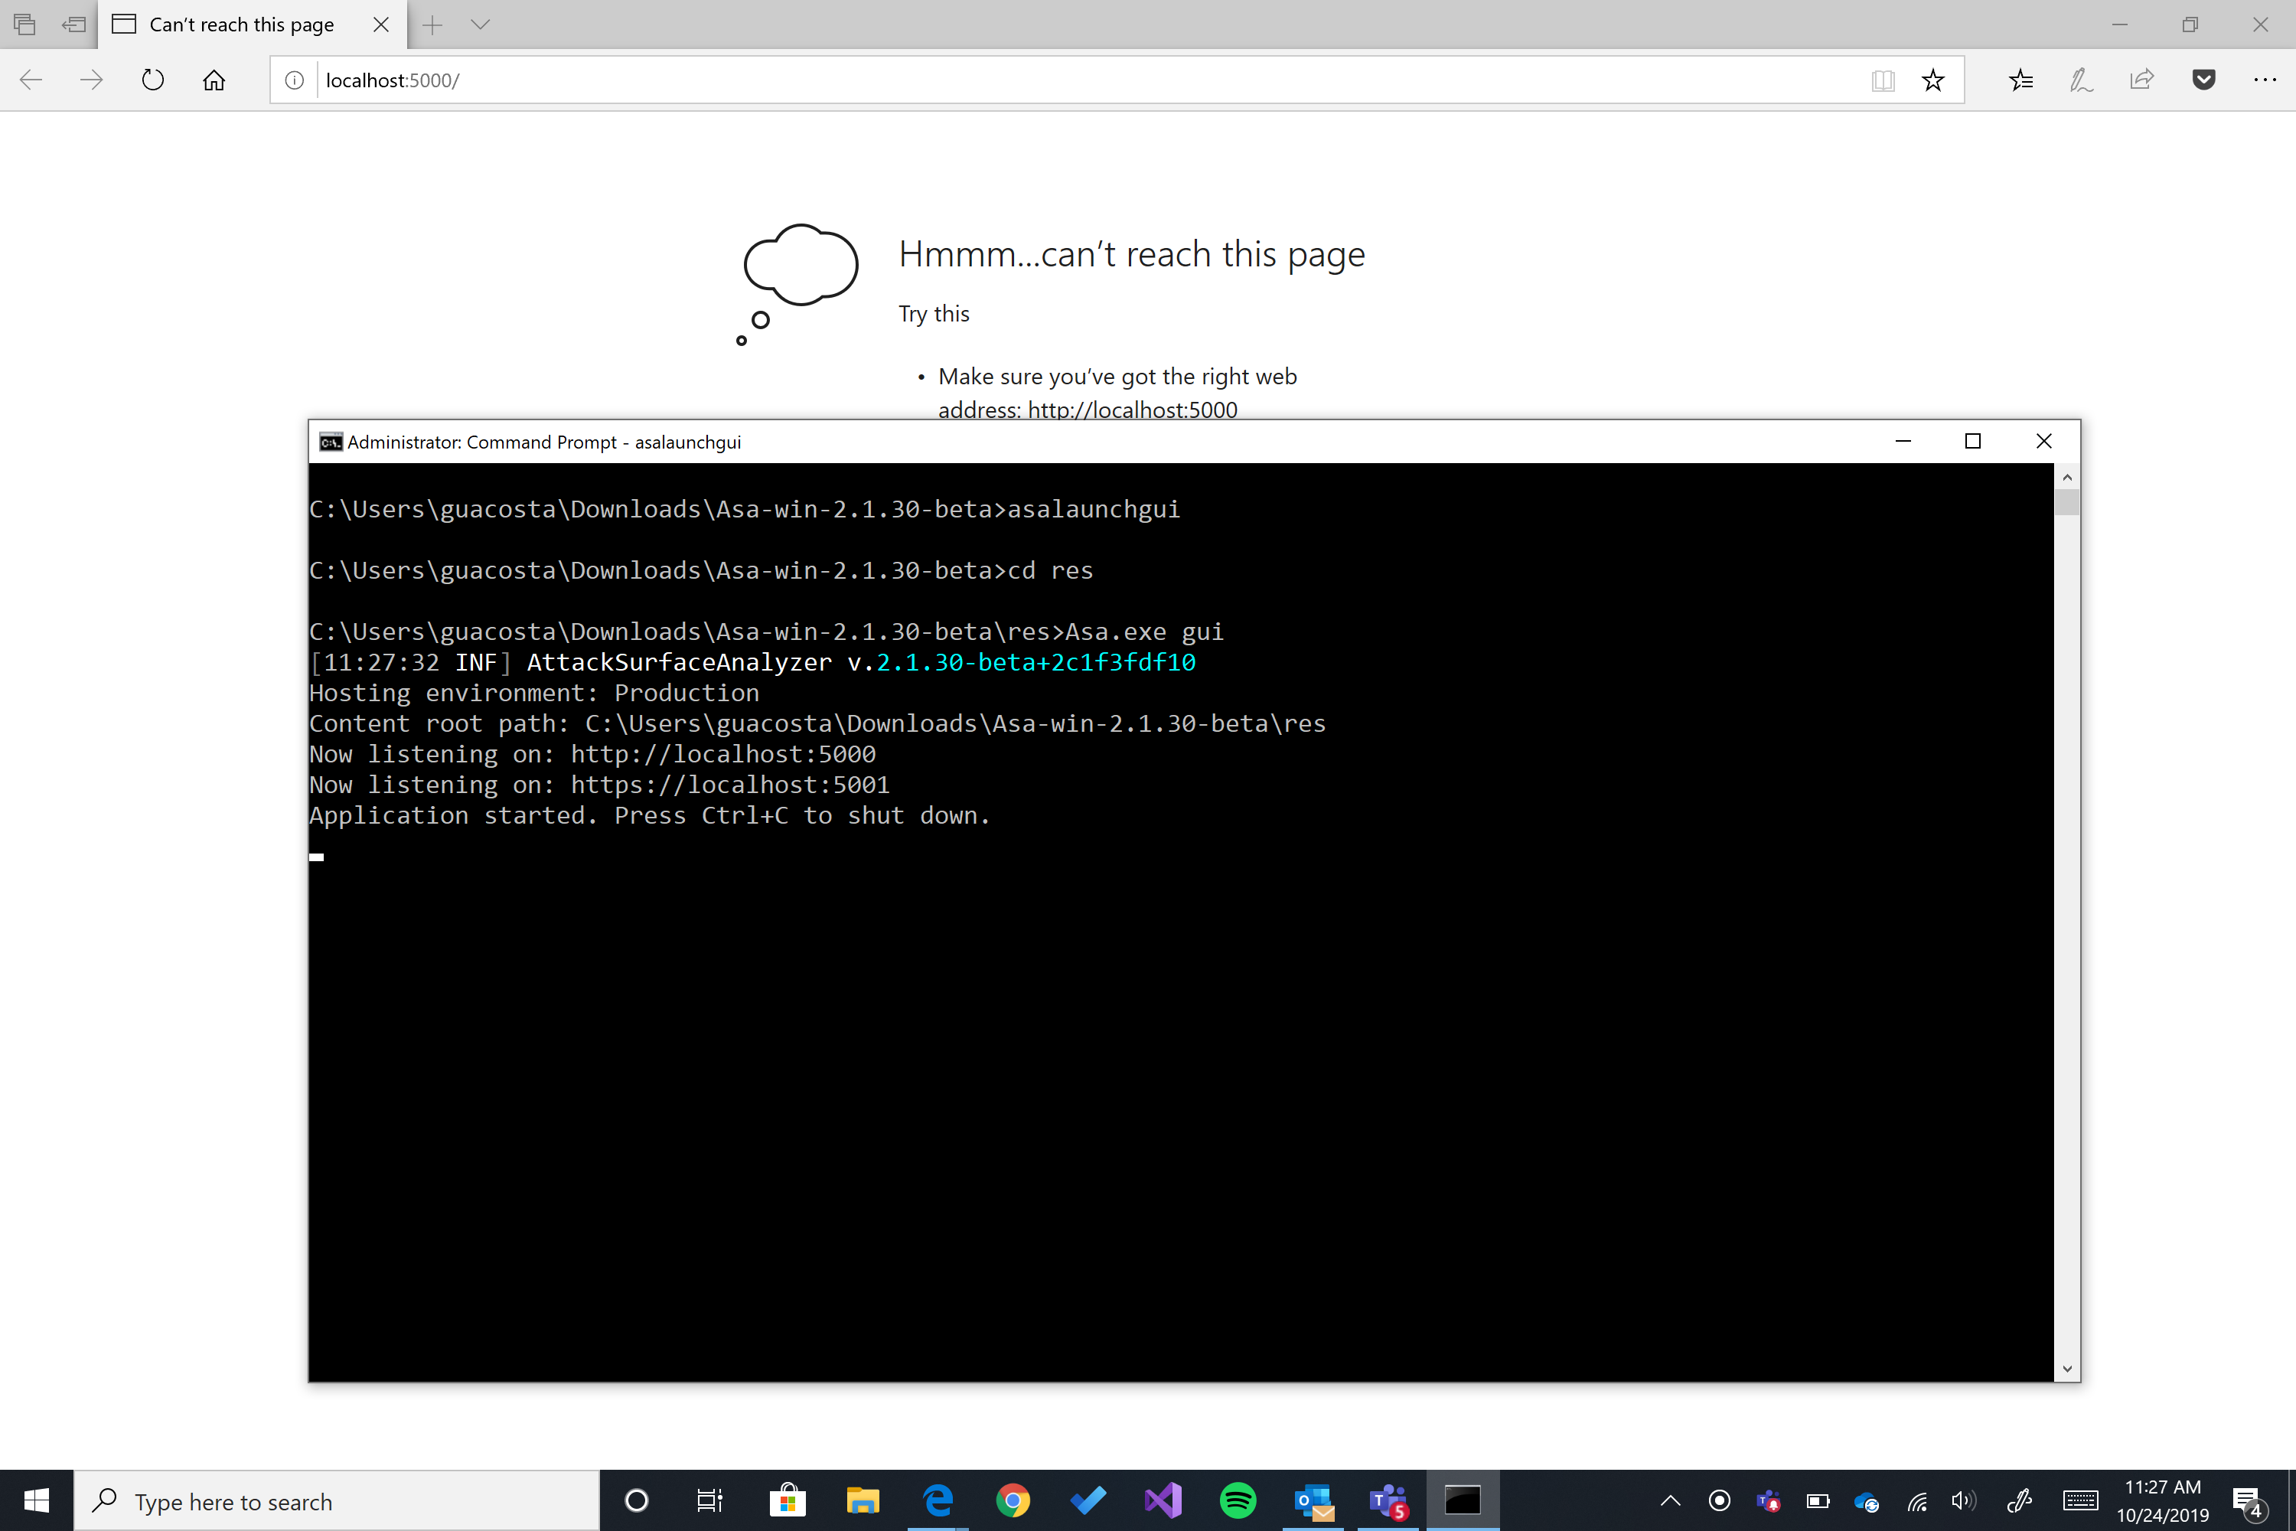Open OneDrive from the system tray
Screen dimensions: 2296x1531
(x=1867, y=1500)
